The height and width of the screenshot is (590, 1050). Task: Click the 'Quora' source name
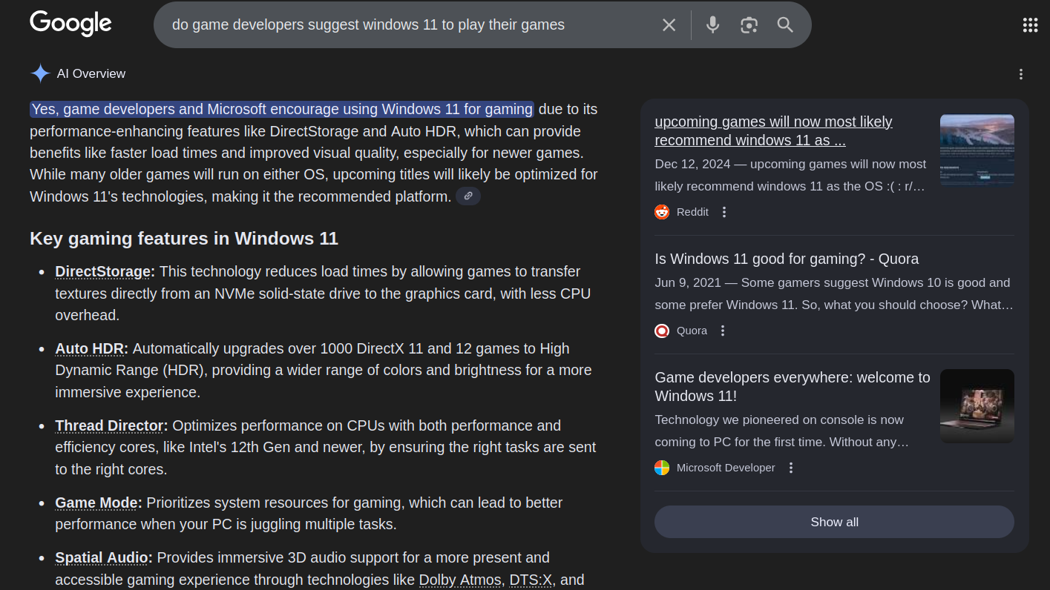coord(692,331)
